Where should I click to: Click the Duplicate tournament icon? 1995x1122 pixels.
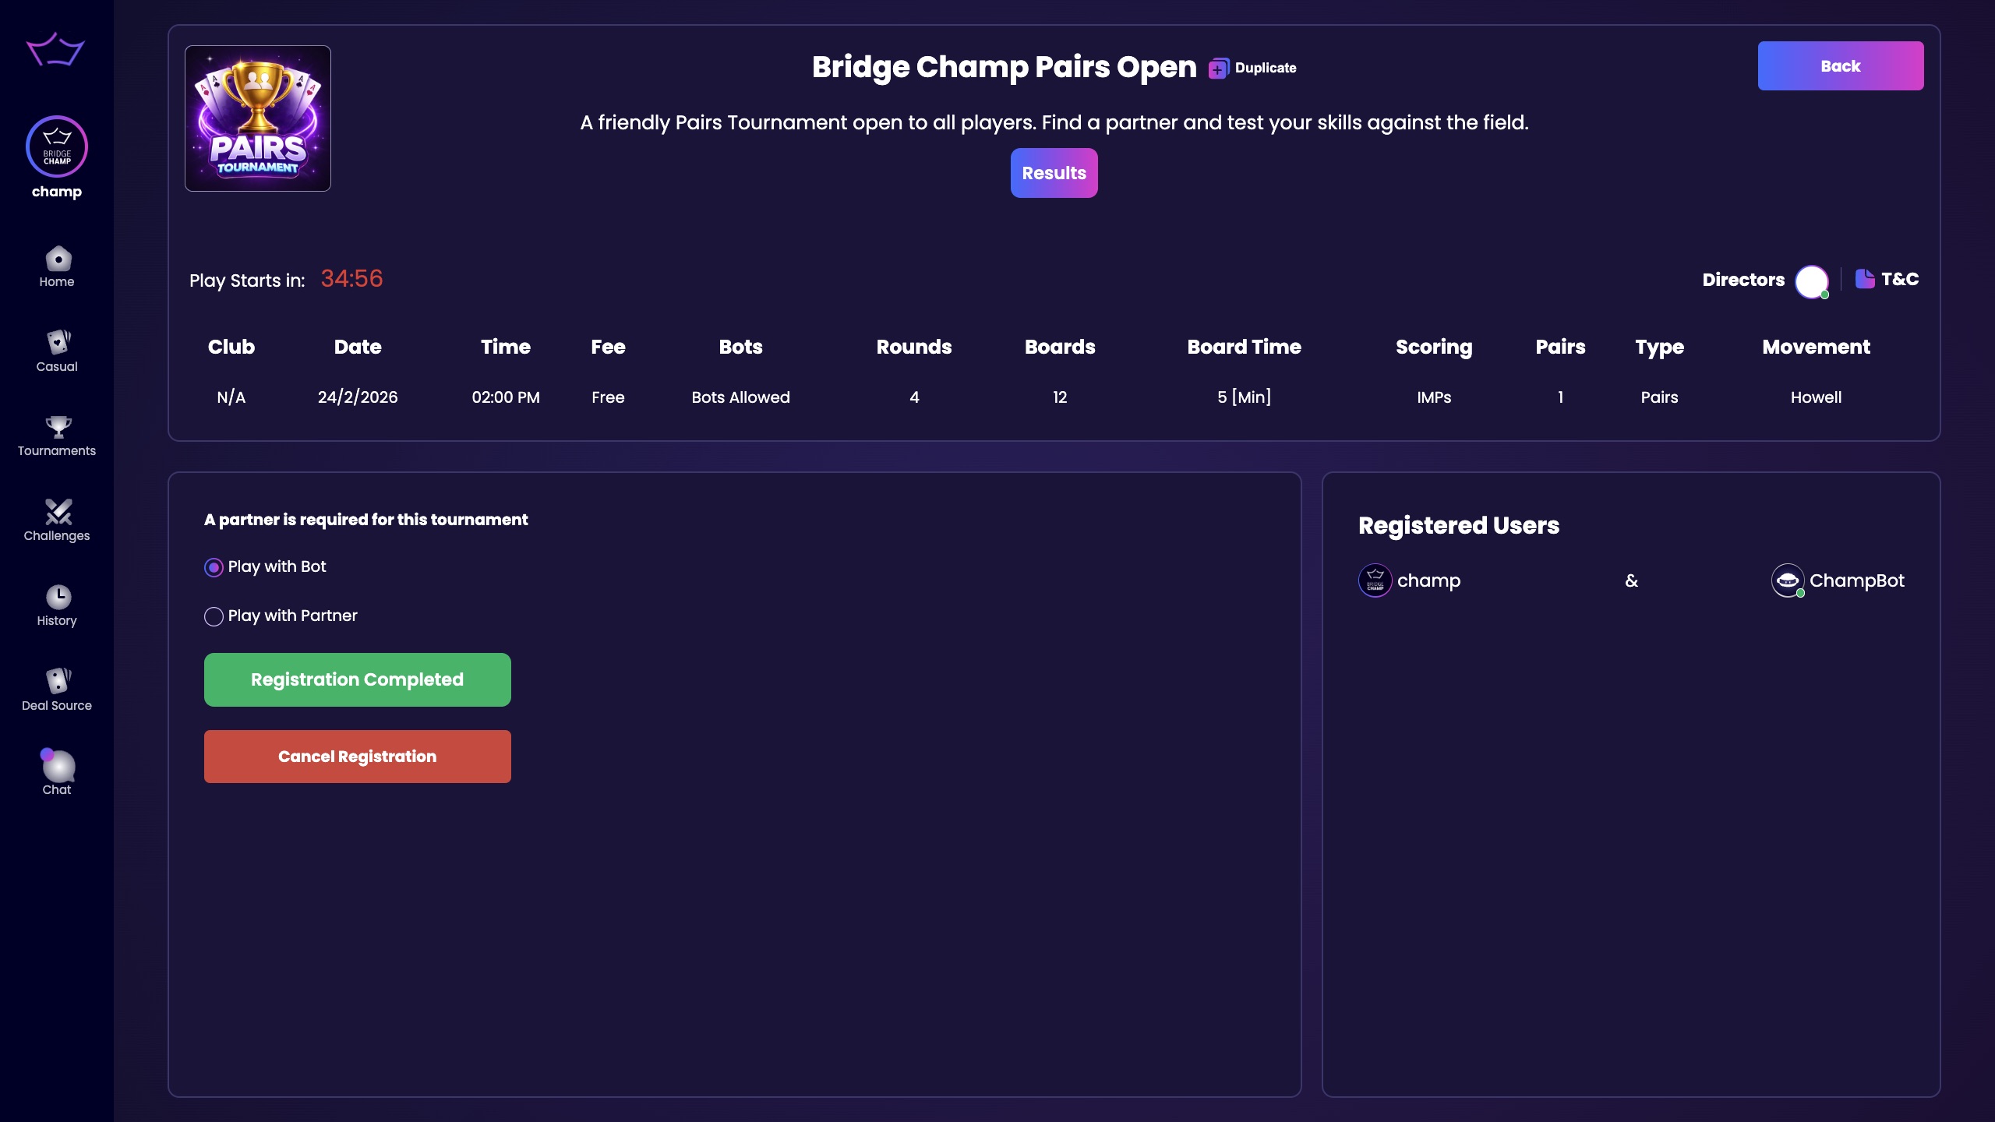pos(1218,68)
